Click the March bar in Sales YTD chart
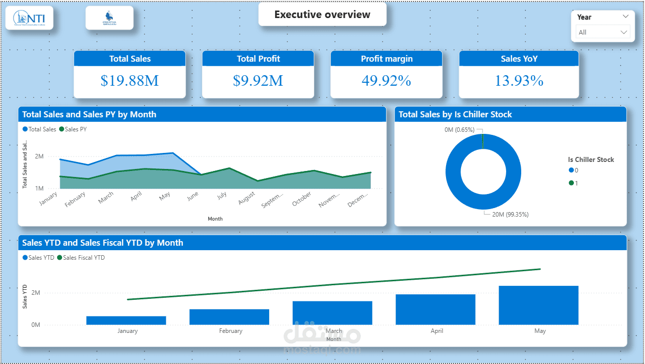The image size is (645, 364). (x=332, y=313)
